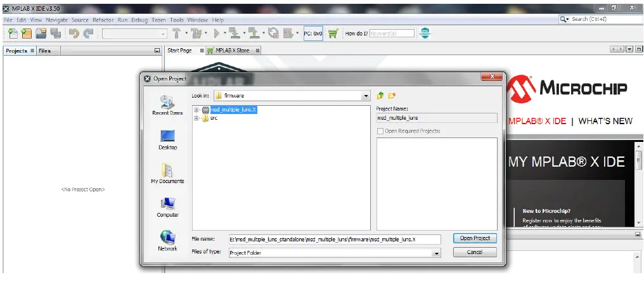
Task: Click the MPLAB X Store cart toolbar icon
Action: tap(333, 33)
